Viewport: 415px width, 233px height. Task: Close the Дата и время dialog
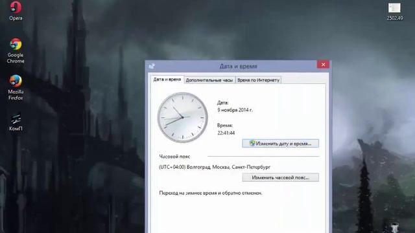click(323, 65)
